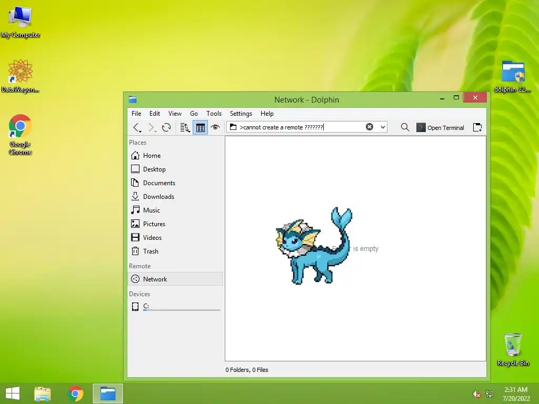Minimize the Dolphin window

[442, 98]
